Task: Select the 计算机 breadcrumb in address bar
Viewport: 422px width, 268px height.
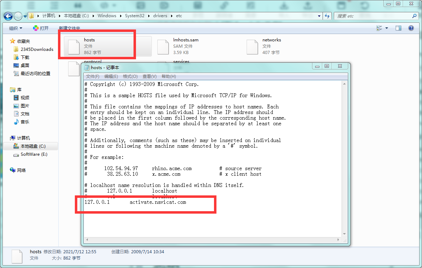Action: pos(49,16)
